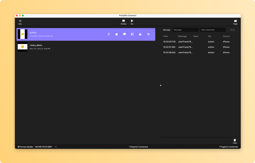
Task: Click the Send button
Action: (x=233, y=30)
